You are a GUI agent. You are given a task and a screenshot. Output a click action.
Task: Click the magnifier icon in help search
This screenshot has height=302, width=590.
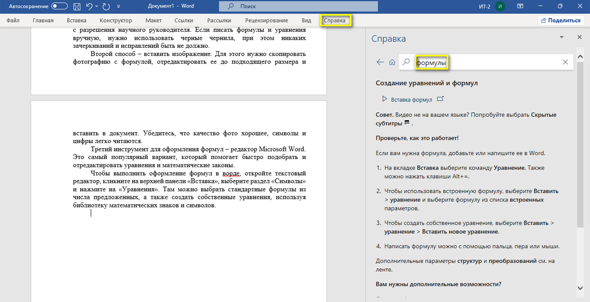tap(406, 62)
